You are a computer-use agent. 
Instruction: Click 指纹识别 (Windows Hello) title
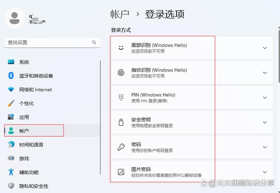[159, 70]
